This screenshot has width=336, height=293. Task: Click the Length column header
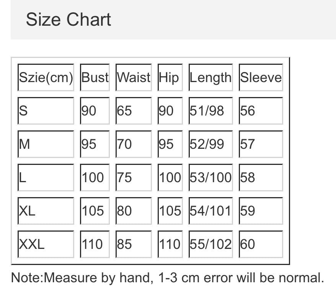tap(210, 77)
